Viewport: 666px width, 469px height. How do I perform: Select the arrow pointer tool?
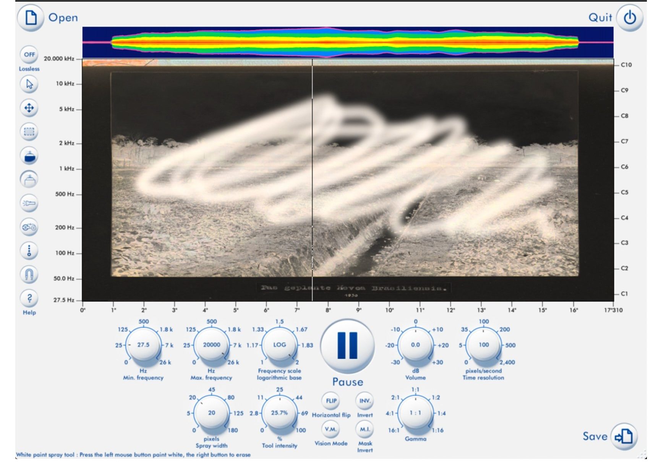tap(29, 85)
